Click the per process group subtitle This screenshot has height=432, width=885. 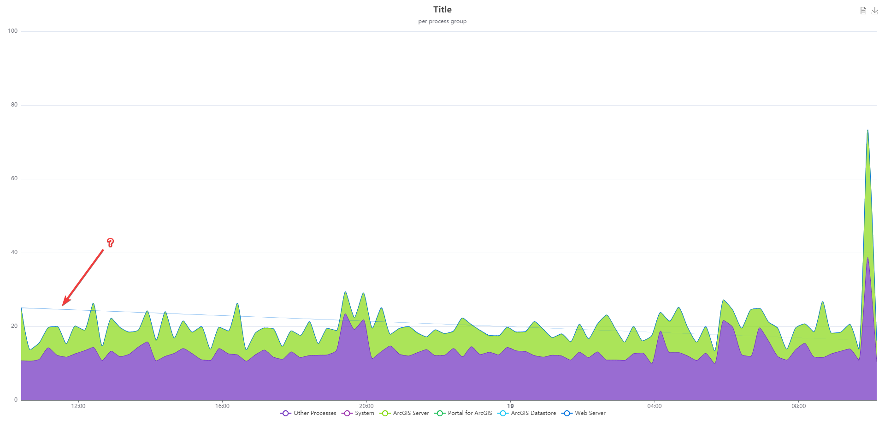[x=442, y=21]
